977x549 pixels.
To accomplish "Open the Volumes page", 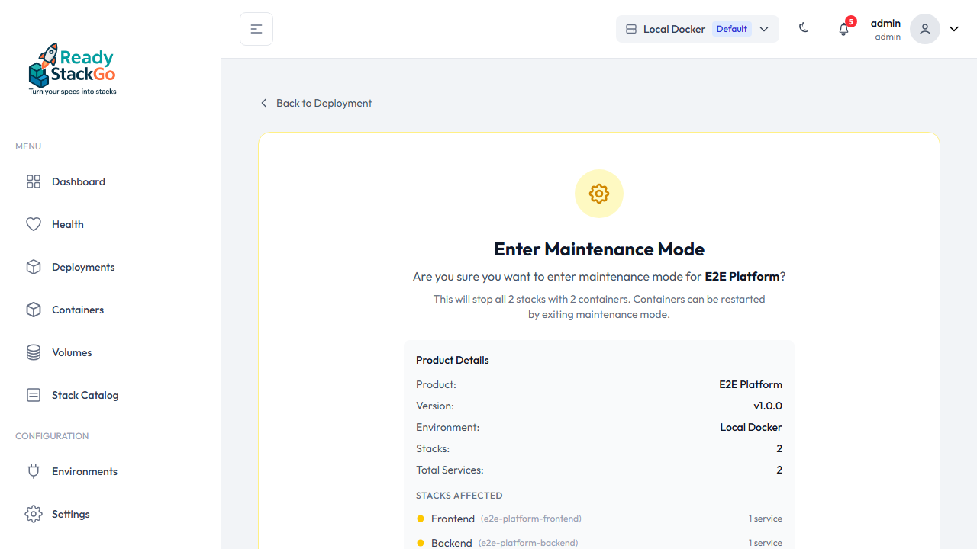I will click(x=71, y=352).
